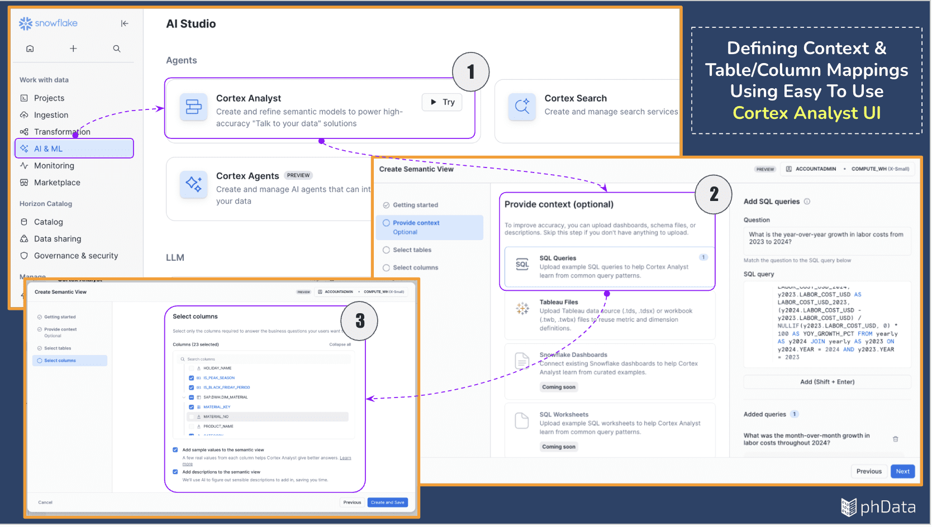Click the 'Columns (23 selected)' heading
This screenshot has height=527, width=932.
pyautogui.click(x=196, y=344)
